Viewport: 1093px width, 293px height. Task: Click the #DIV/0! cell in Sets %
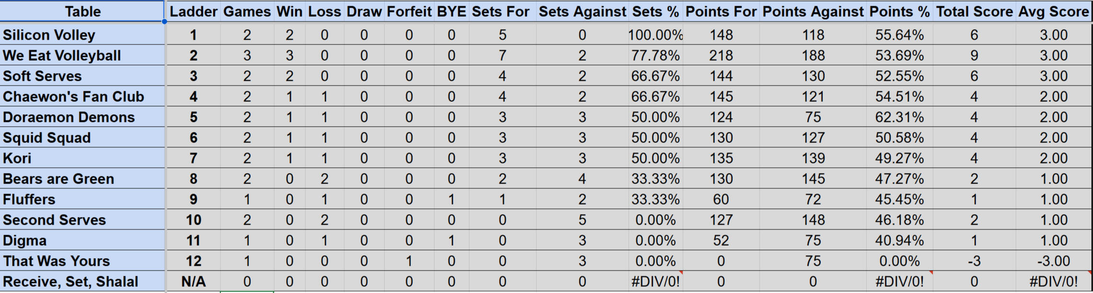pyautogui.click(x=655, y=282)
